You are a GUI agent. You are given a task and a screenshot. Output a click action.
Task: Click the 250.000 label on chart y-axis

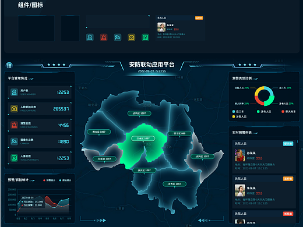tap(12, 189)
